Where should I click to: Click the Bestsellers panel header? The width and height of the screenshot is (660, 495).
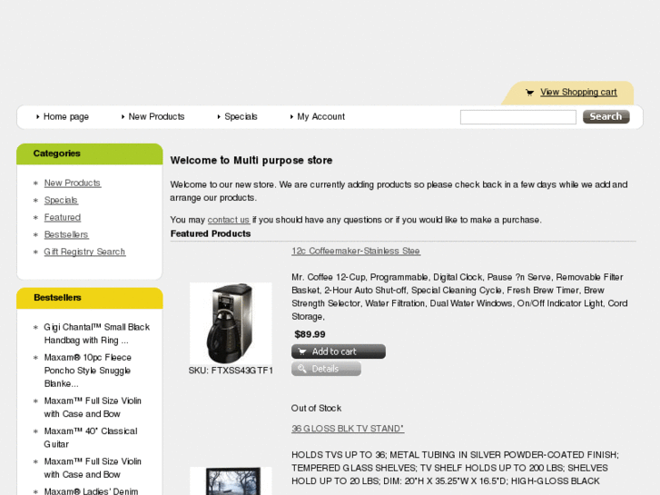[90, 298]
